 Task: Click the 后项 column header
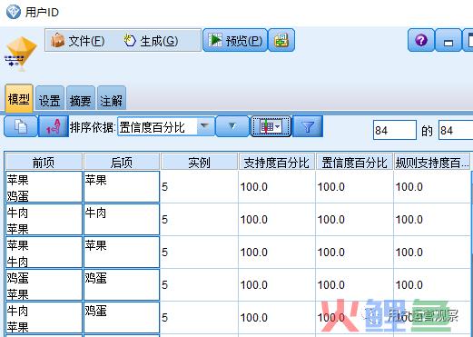tap(122, 162)
